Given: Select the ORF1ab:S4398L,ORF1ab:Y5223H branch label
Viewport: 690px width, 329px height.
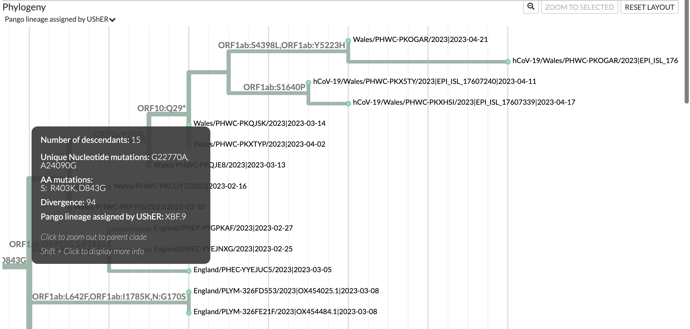Looking at the screenshot, I should pyautogui.click(x=282, y=45).
